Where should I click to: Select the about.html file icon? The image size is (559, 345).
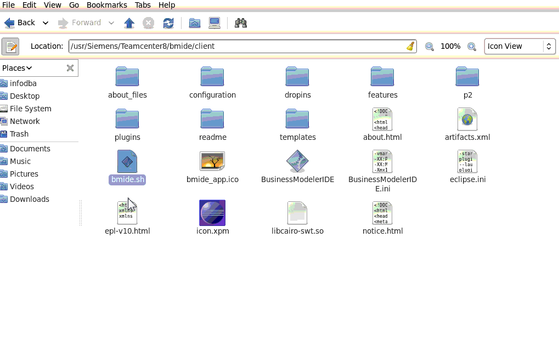point(382,120)
